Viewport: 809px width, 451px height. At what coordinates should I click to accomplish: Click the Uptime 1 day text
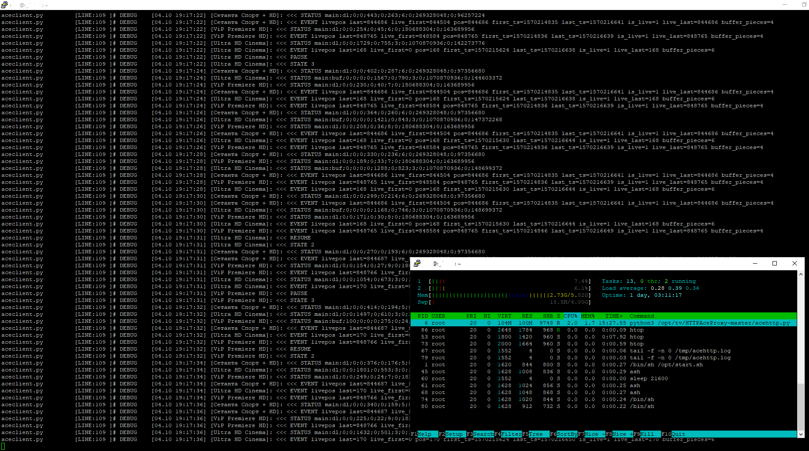click(x=642, y=295)
